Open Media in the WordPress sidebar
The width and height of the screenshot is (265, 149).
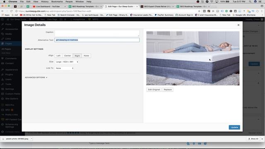click(8, 34)
